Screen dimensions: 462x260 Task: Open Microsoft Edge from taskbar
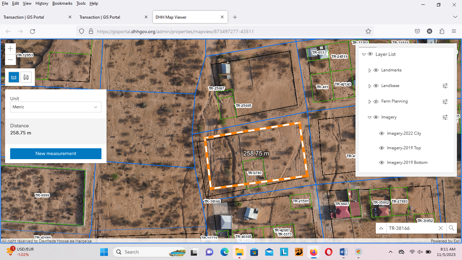click(225, 252)
